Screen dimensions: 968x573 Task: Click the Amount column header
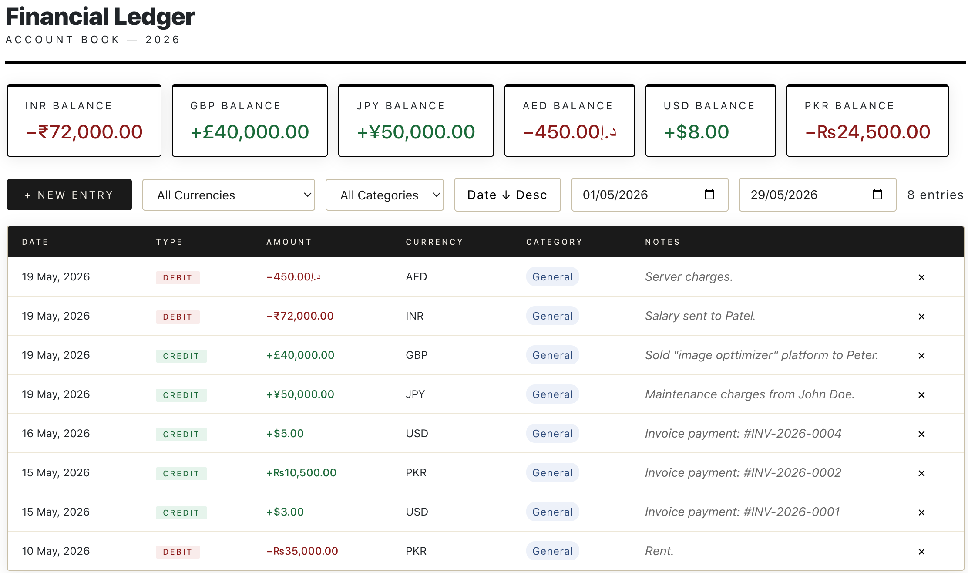click(x=289, y=242)
